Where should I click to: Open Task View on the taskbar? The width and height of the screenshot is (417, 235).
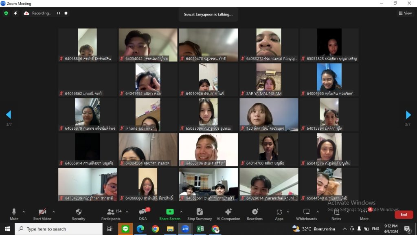[x=110, y=229]
